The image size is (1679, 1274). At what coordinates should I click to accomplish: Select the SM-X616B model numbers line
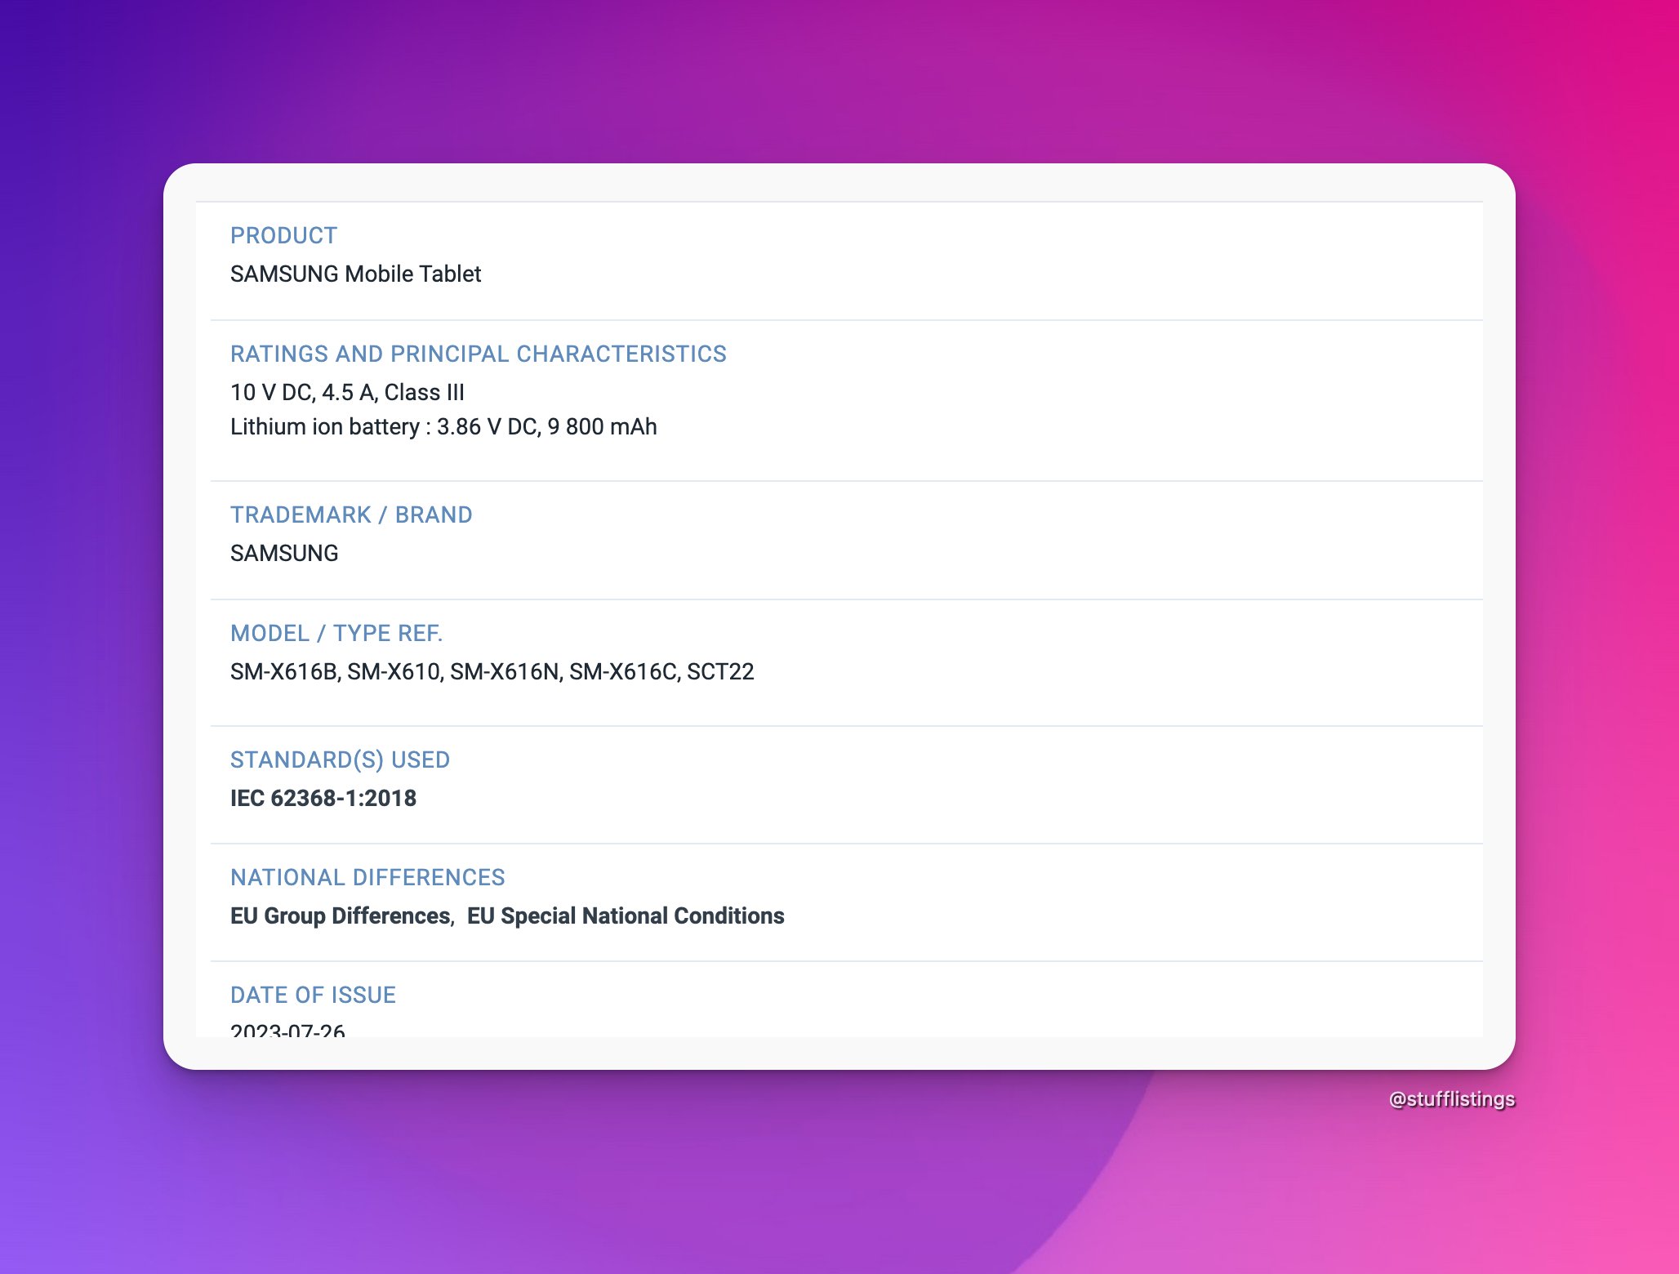[492, 672]
